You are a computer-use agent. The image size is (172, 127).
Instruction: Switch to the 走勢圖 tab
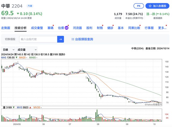[6, 28]
